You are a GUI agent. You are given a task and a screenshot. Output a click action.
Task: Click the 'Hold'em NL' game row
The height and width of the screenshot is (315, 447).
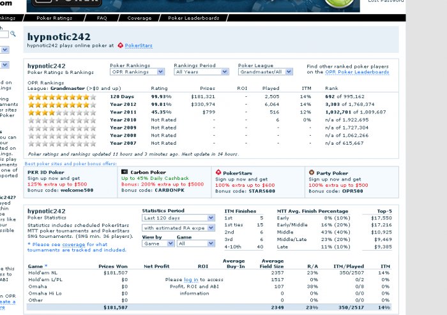(x=209, y=273)
